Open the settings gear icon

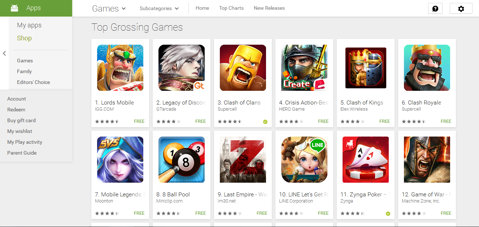(x=461, y=8)
